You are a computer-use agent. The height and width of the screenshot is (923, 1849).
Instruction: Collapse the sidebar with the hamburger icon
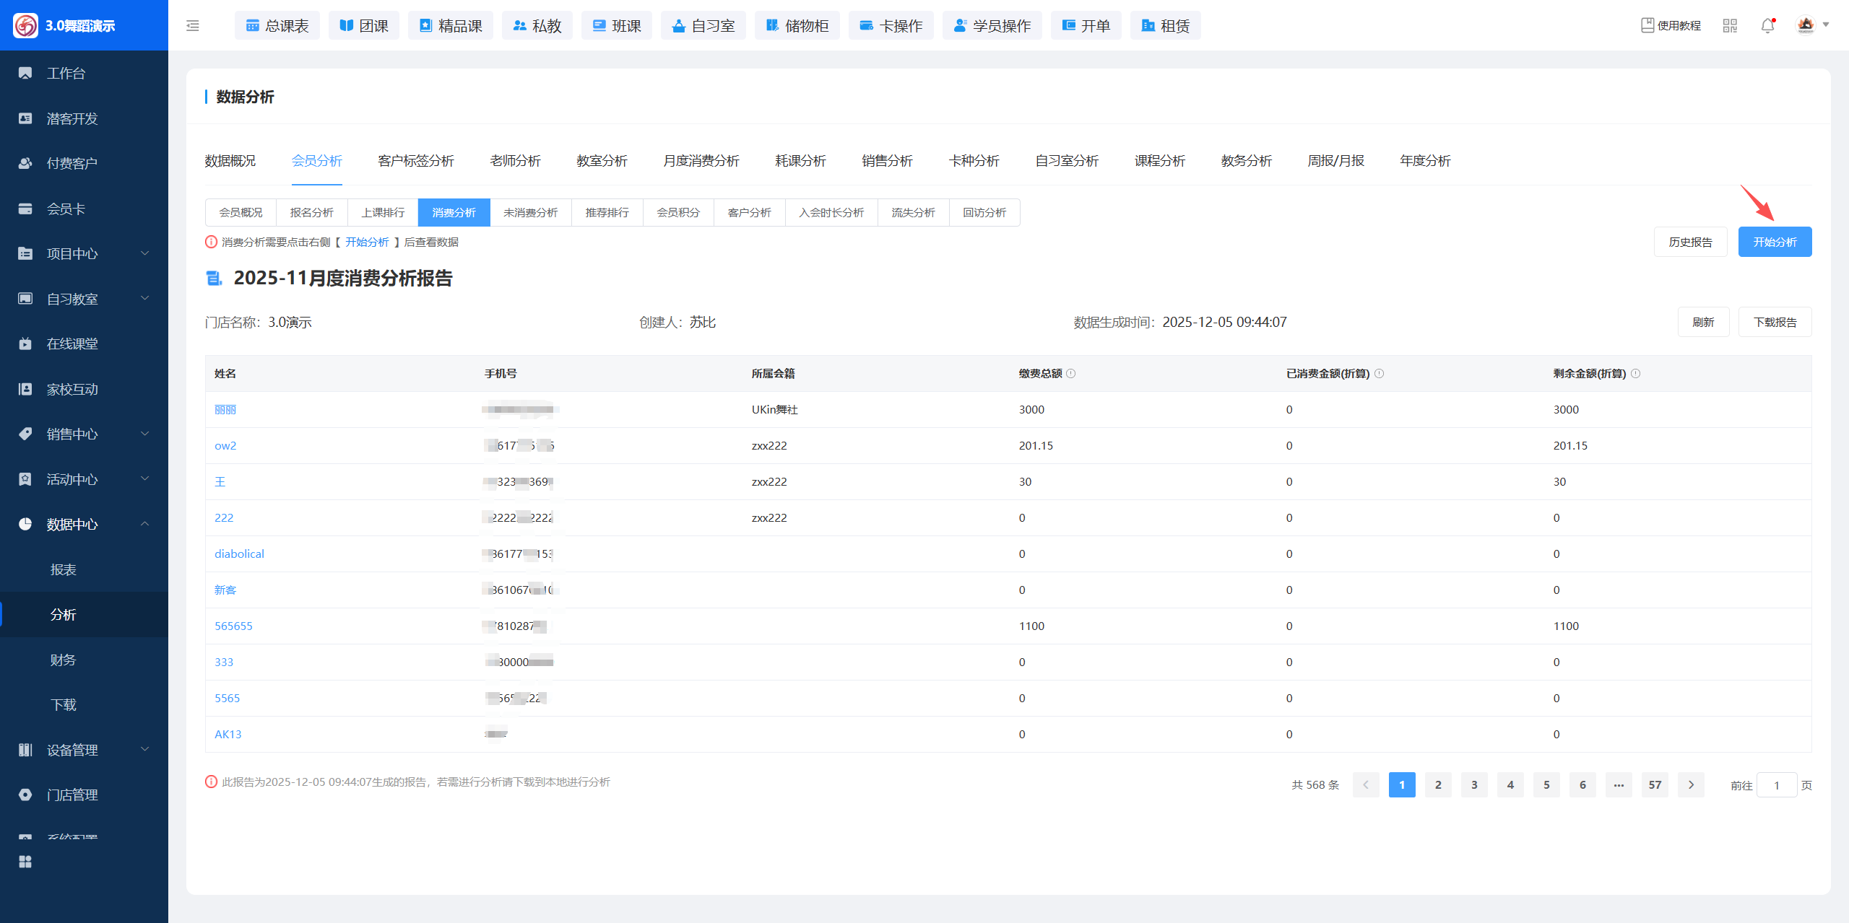[x=192, y=26]
